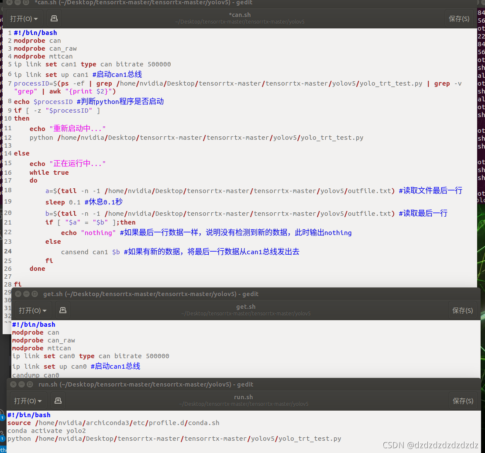Maximize the get.sh gedit window
This screenshot has height=453, width=485.
point(34,294)
